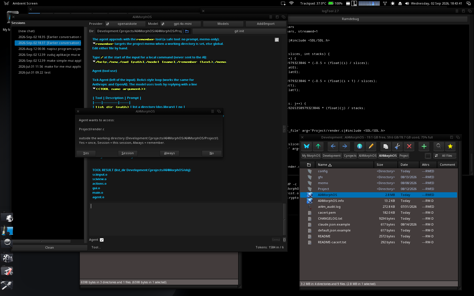
Task: Click Session in the access dialog
Action: pyautogui.click(x=128, y=153)
